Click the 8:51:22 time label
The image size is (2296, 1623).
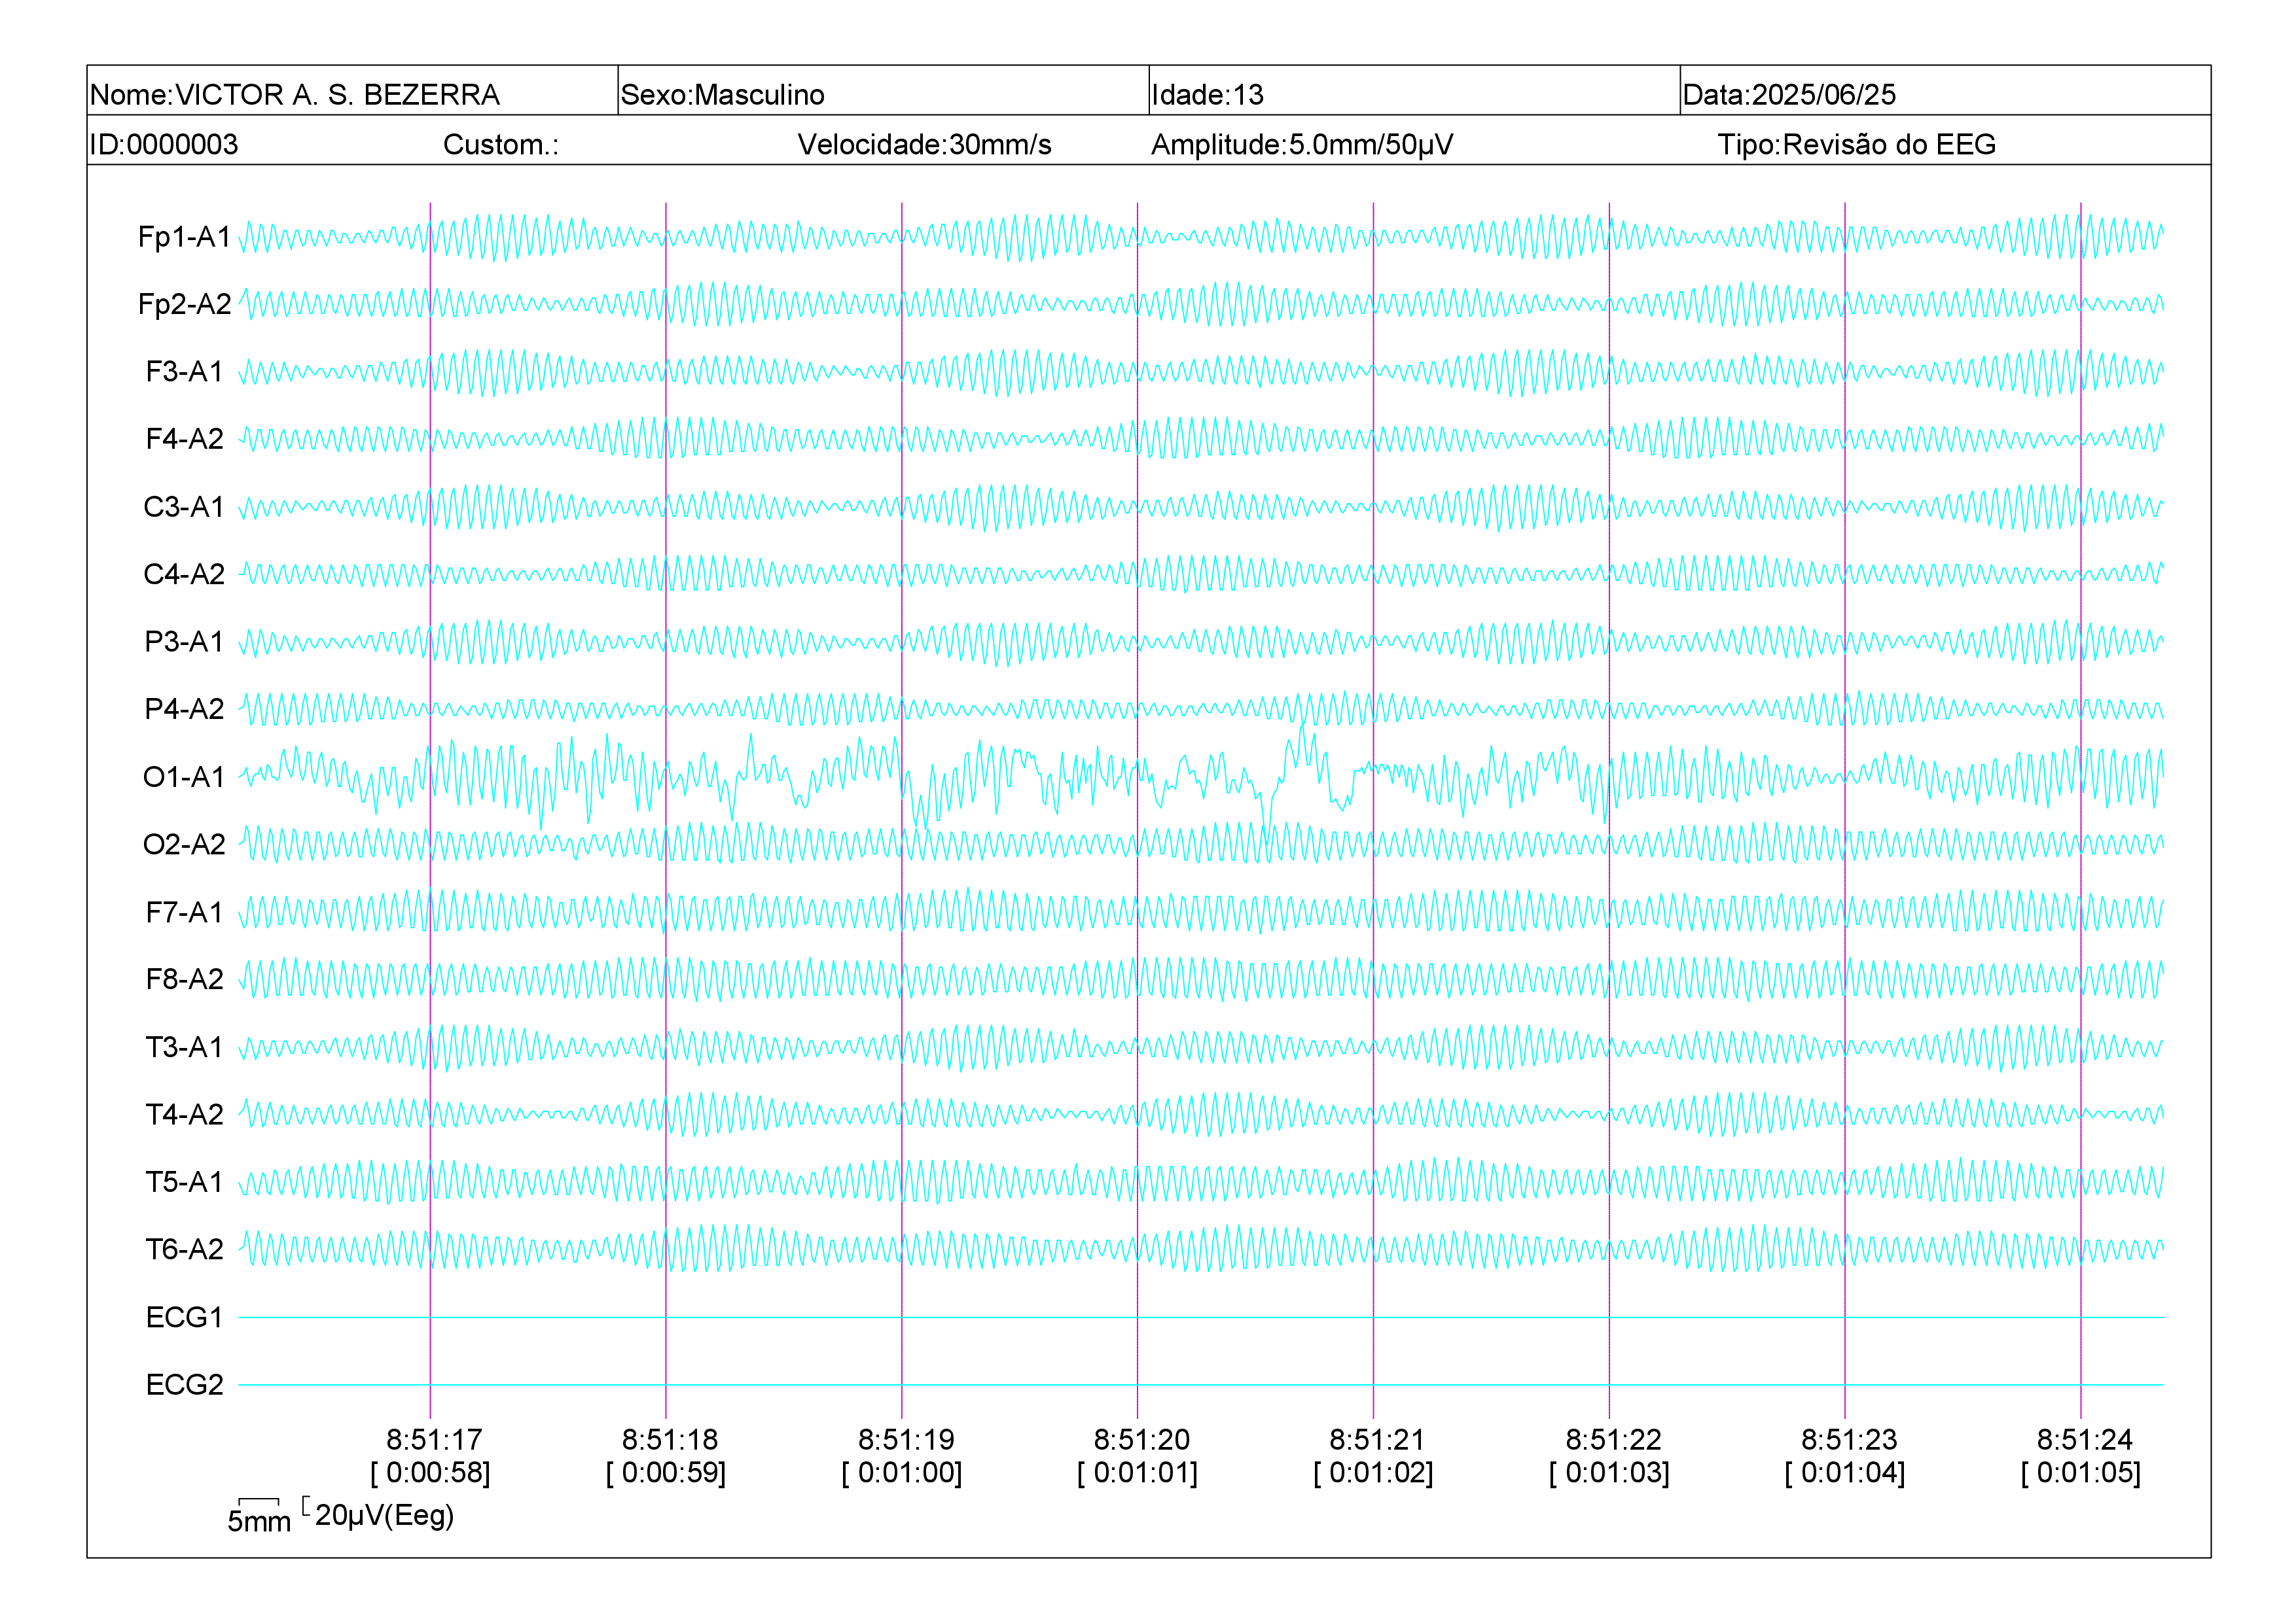pyautogui.click(x=1613, y=1440)
